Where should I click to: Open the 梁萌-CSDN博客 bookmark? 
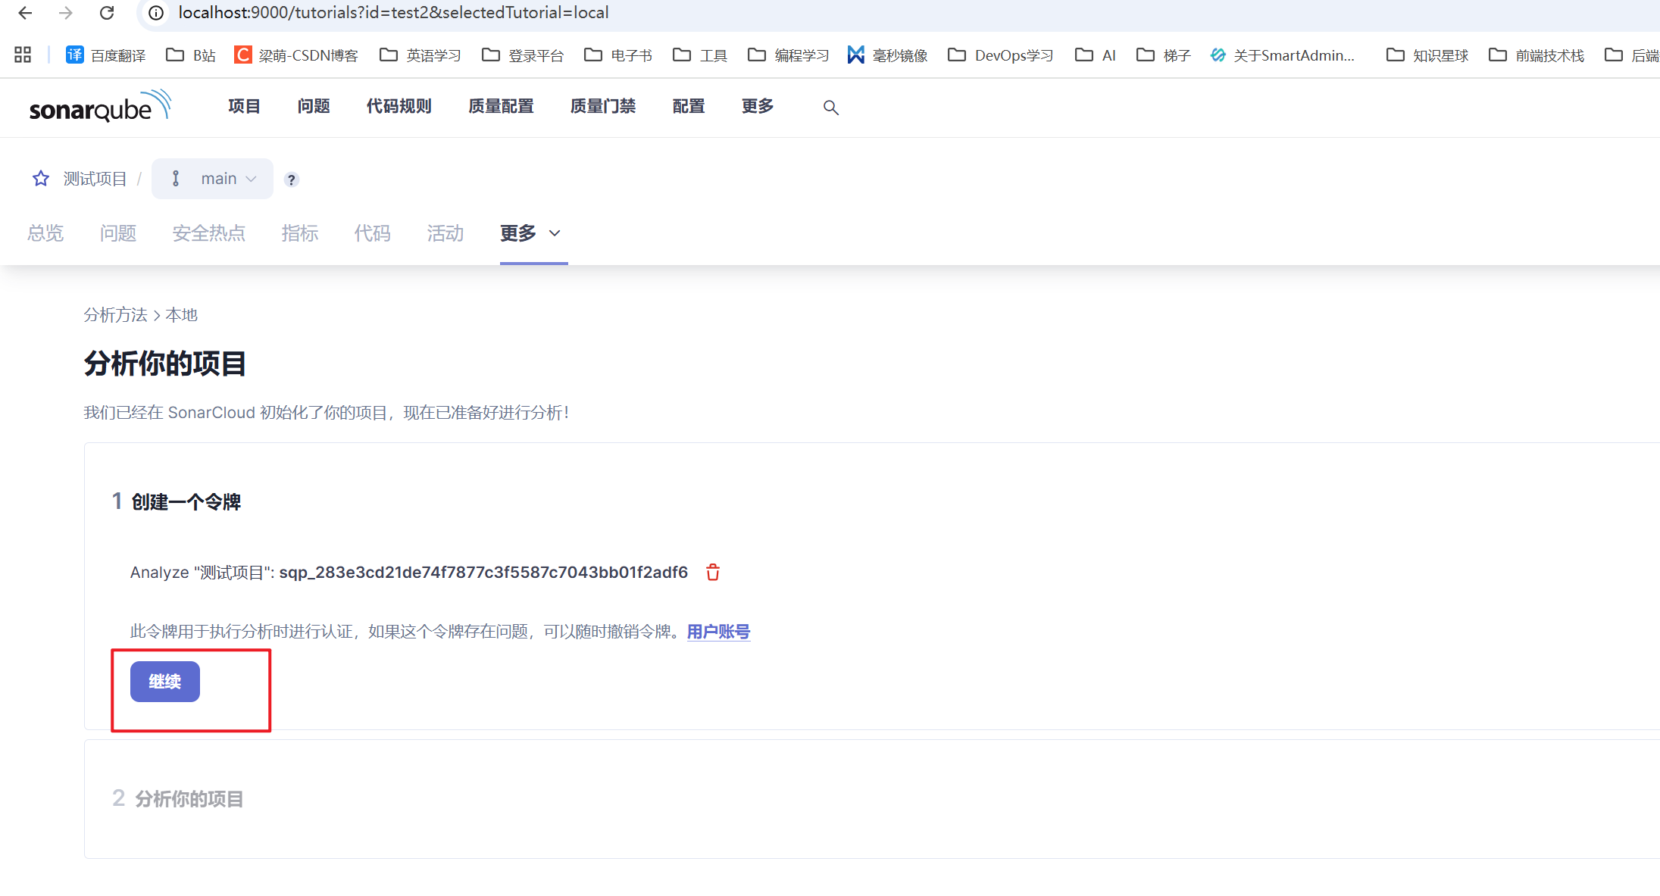pyautogui.click(x=296, y=55)
